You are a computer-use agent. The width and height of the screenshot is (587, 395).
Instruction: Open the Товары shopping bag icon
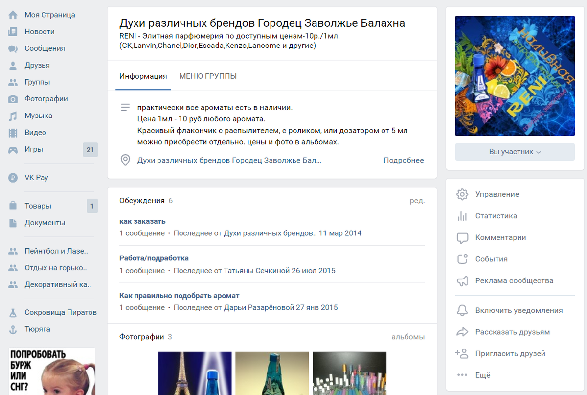pos(13,206)
